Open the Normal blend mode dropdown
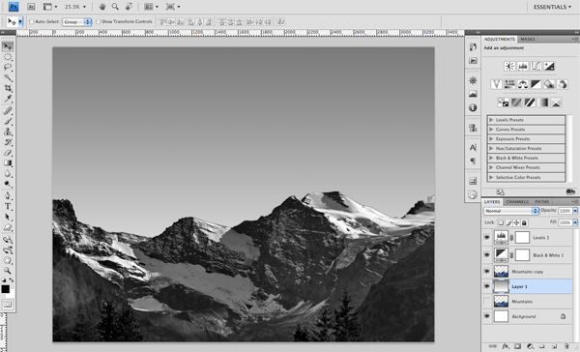The image size is (580, 352). click(x=510, y=211)
